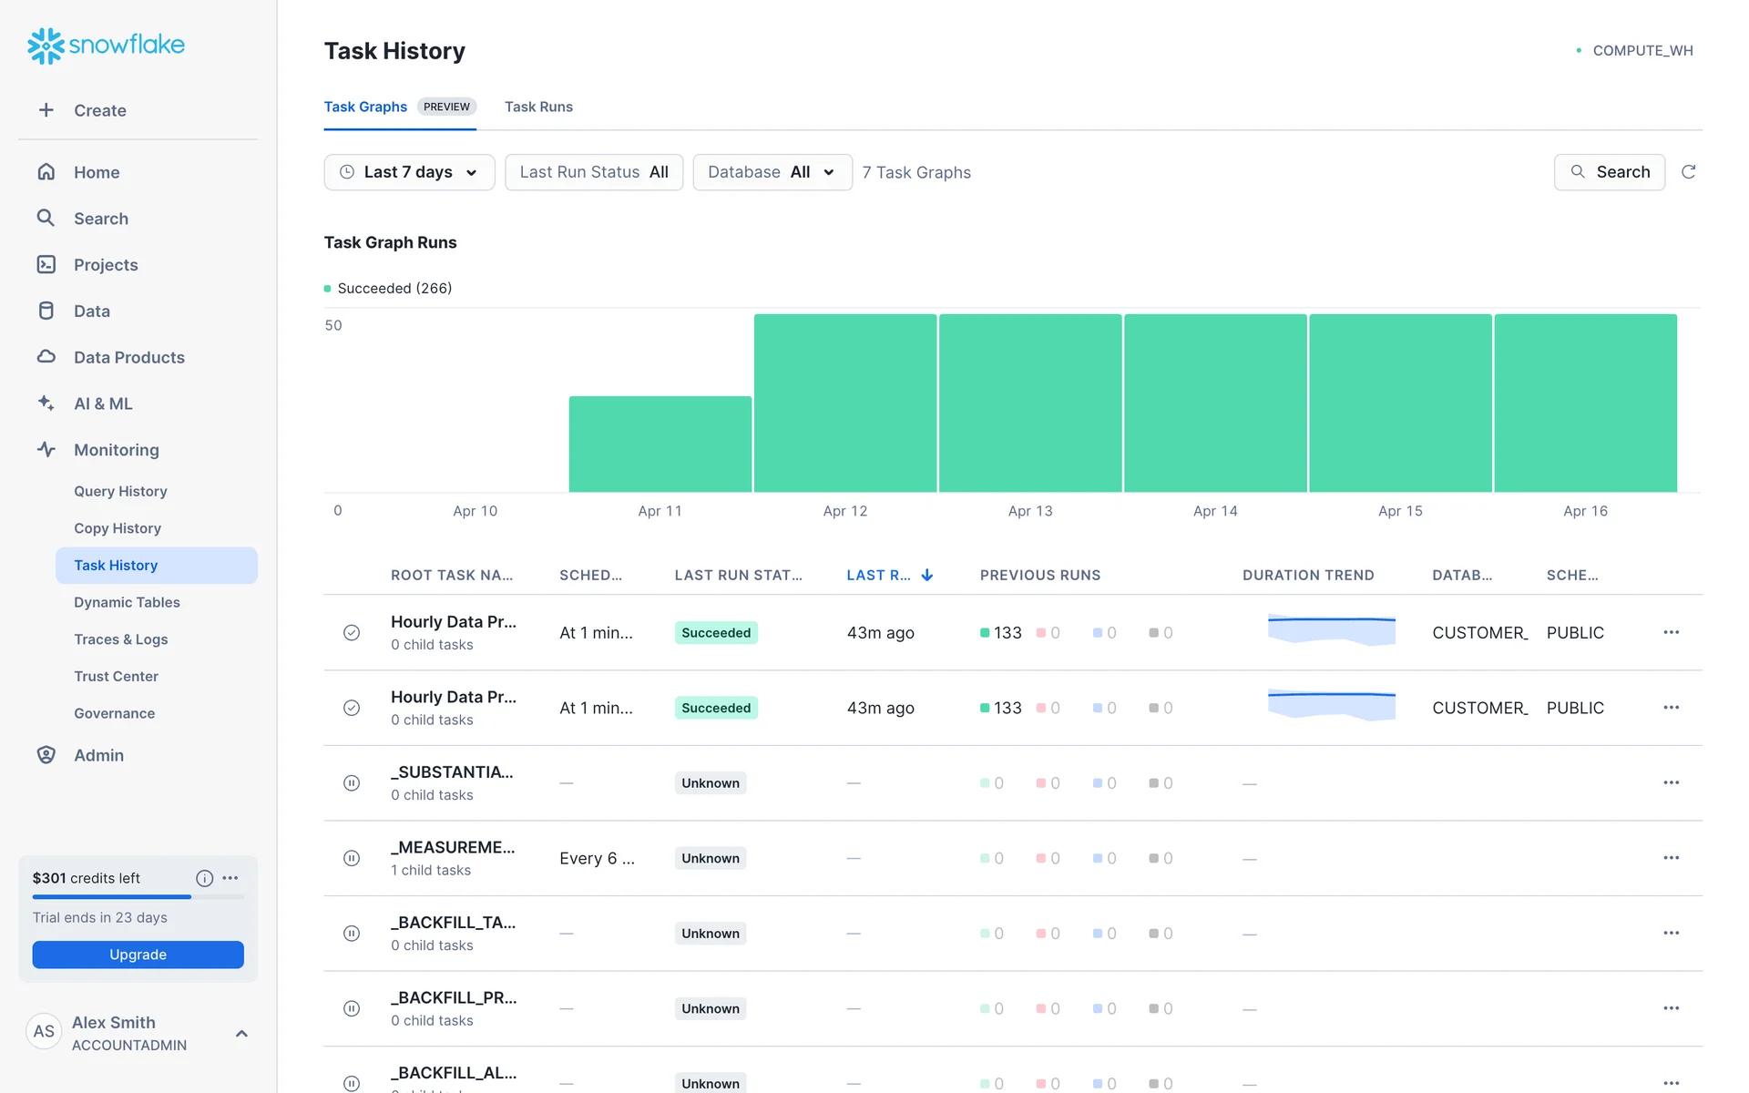Click Succeeded legend toggle in chart
Image resolution: width=1749 pixels, height=1093 pixels.
click(389, 288)
